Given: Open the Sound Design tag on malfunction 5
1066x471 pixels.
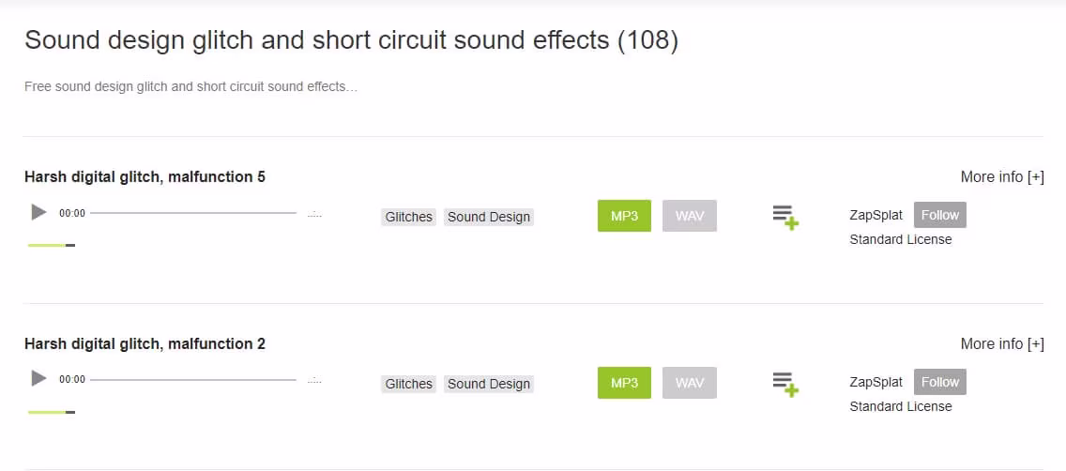Looking at the screenshot, I should point(489,217).
